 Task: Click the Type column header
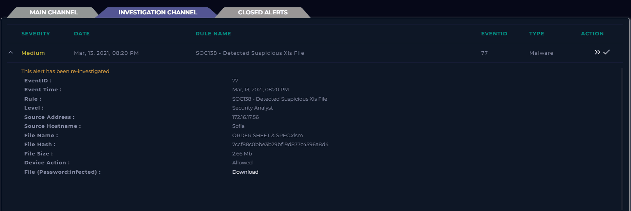click(536, 34)
